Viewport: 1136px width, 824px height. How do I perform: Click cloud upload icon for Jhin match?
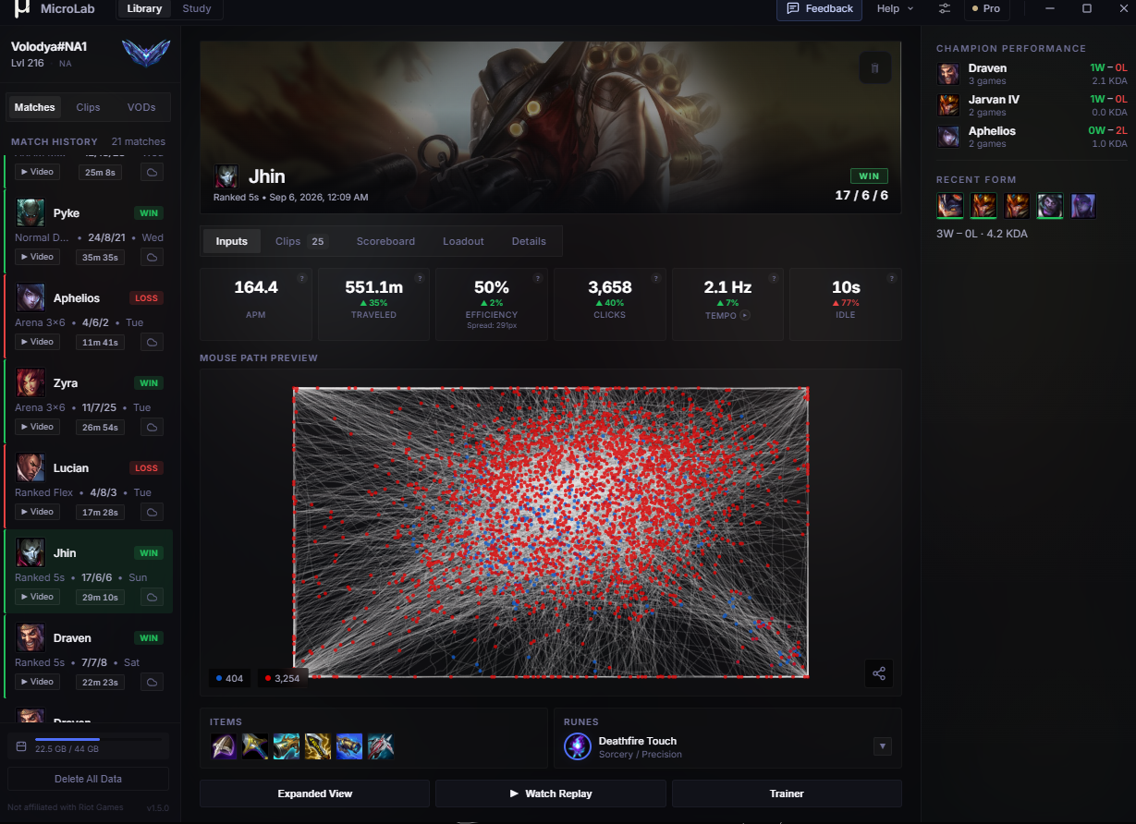(x=152, y=597)
